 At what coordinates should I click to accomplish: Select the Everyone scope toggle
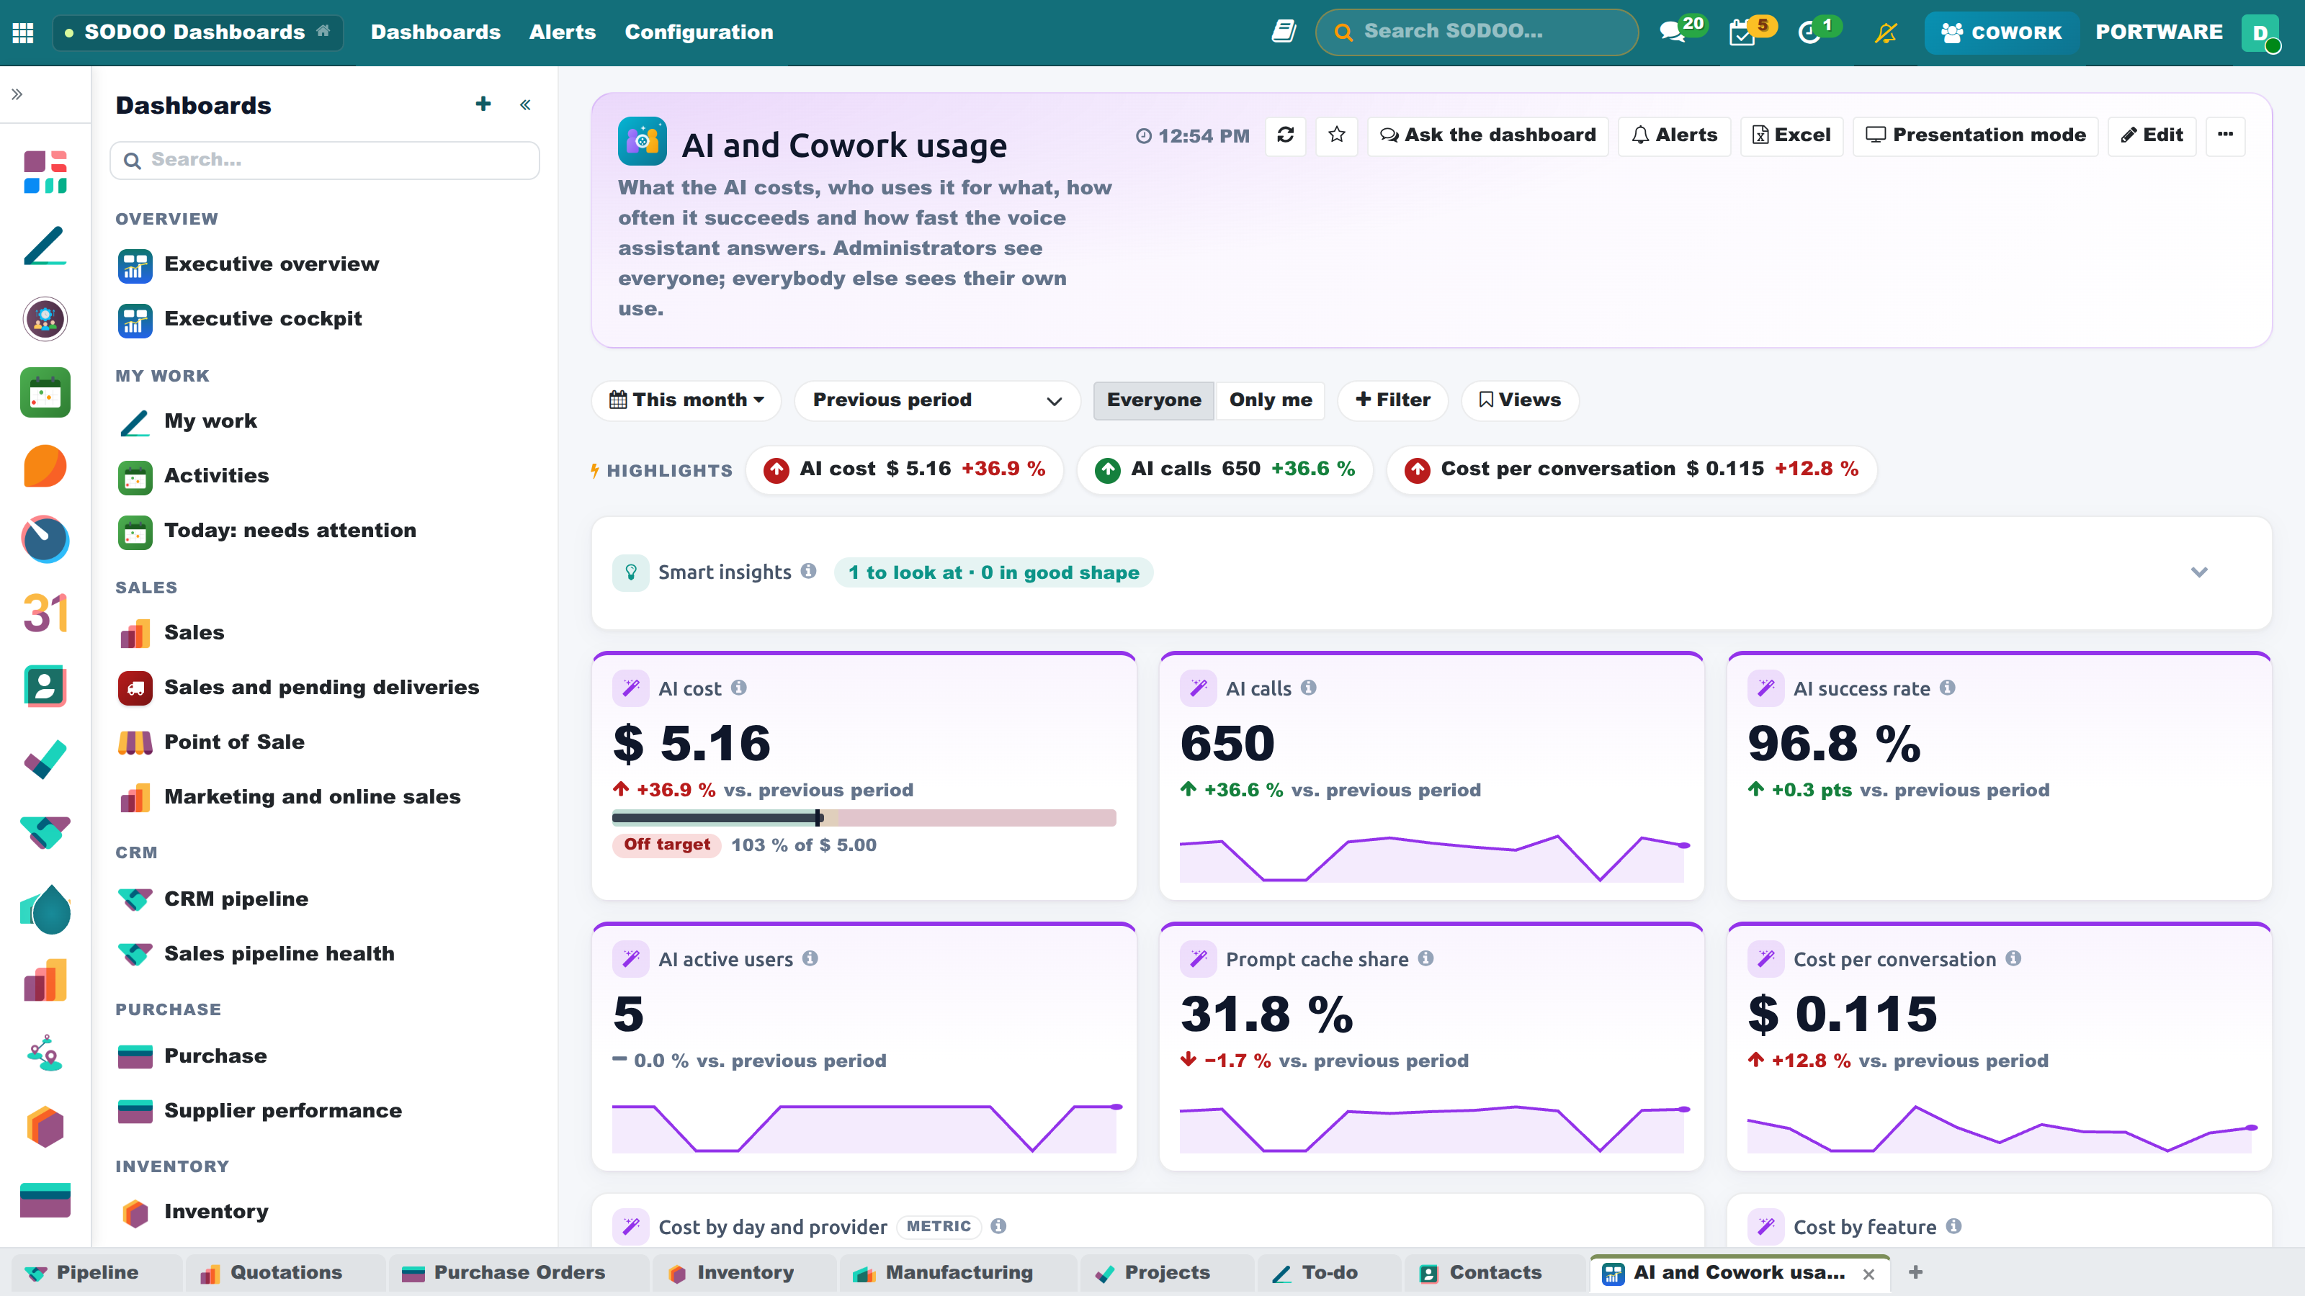point(1153,400)
